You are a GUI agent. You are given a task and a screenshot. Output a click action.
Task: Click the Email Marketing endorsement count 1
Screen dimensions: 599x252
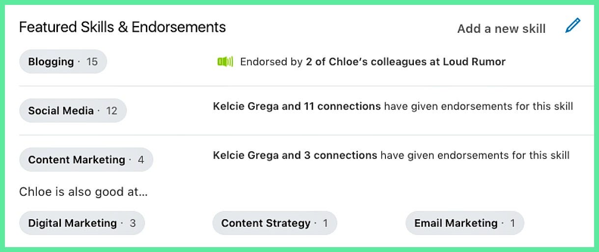[x=513, y=223]
